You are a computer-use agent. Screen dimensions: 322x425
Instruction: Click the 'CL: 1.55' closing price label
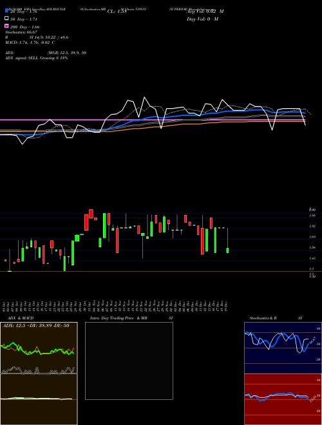[117, 12]
